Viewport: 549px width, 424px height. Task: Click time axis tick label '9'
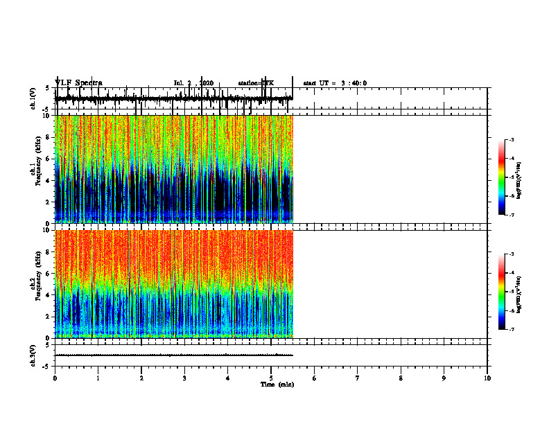pos(444,378)
